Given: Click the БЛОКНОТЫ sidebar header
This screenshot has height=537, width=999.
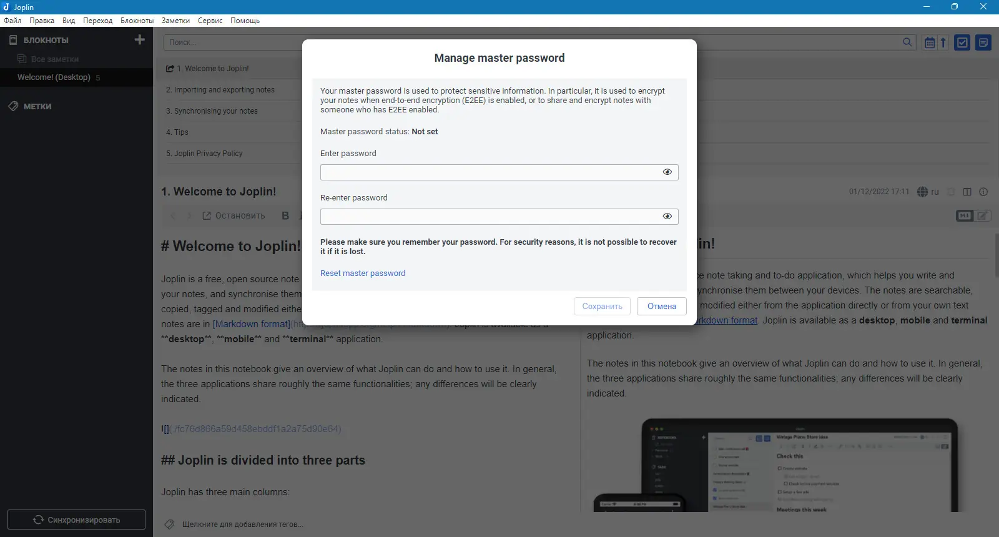Looking at the screenshot, I should coord(46,40).
